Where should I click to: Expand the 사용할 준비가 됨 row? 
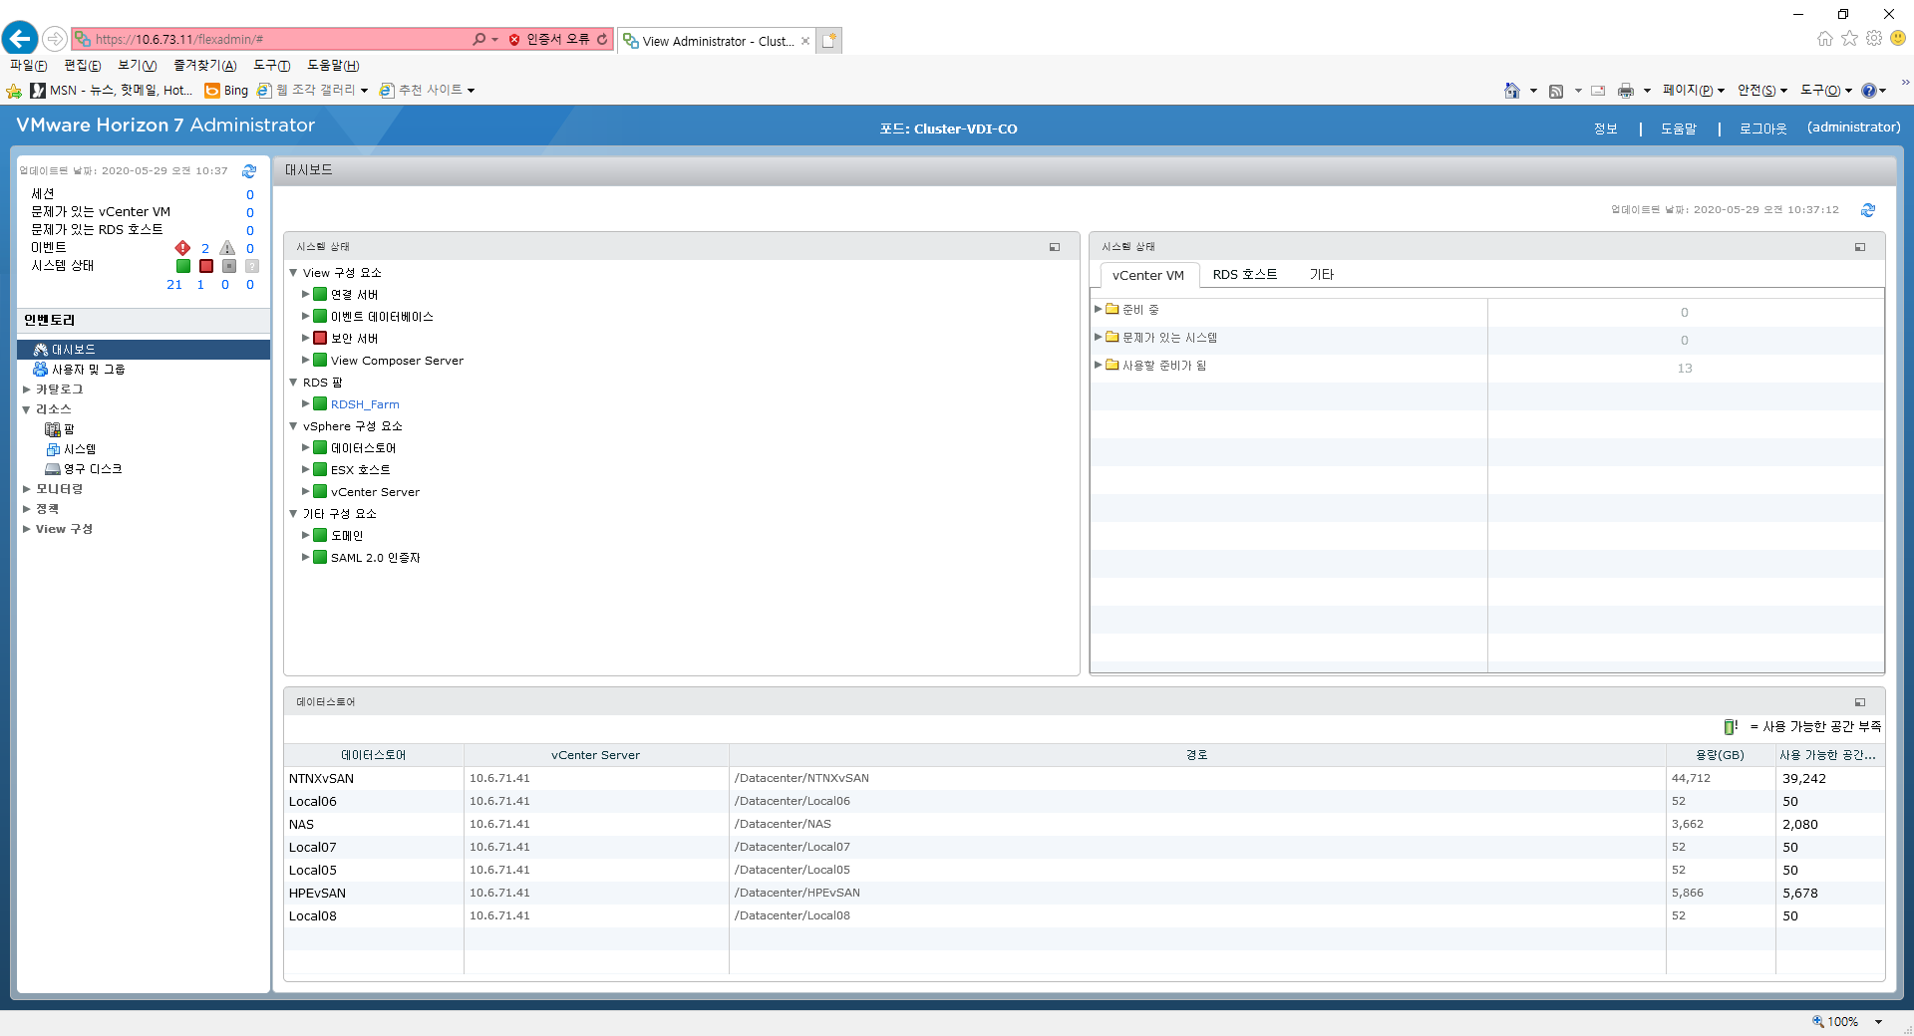pyautogui.click(x=1099, y=365)
